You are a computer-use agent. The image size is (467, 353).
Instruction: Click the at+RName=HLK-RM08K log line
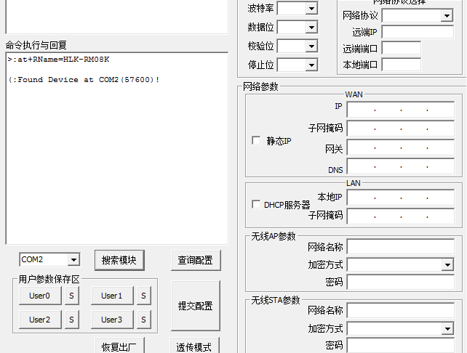[x=58, y=60]
